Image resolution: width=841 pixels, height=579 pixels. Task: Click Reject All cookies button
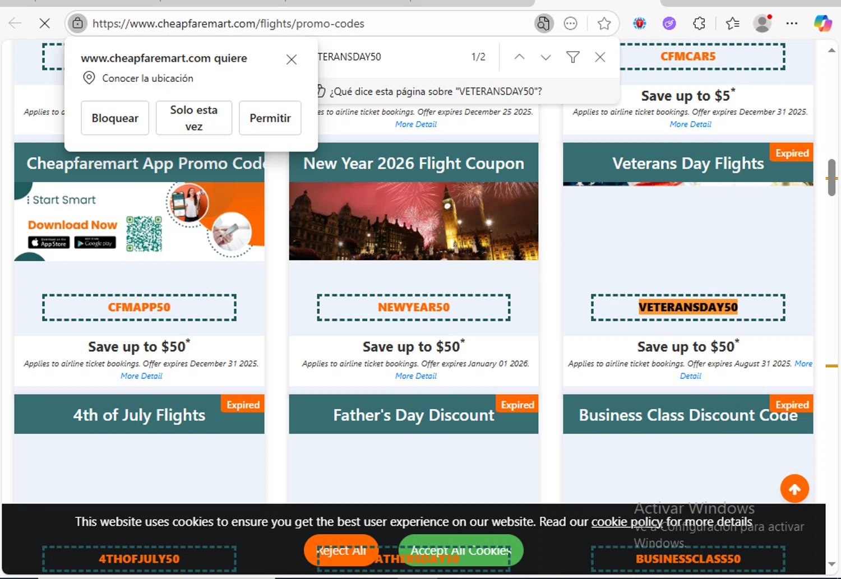[x=341, y=550]
